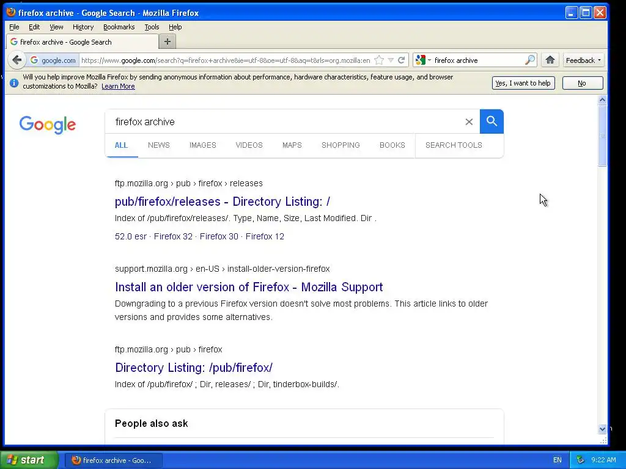Click the Google logo
Viewport: 626px width, 469px height.
(x=48, y=125)
